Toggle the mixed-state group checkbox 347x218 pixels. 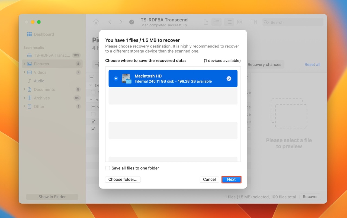coord(93,107)
